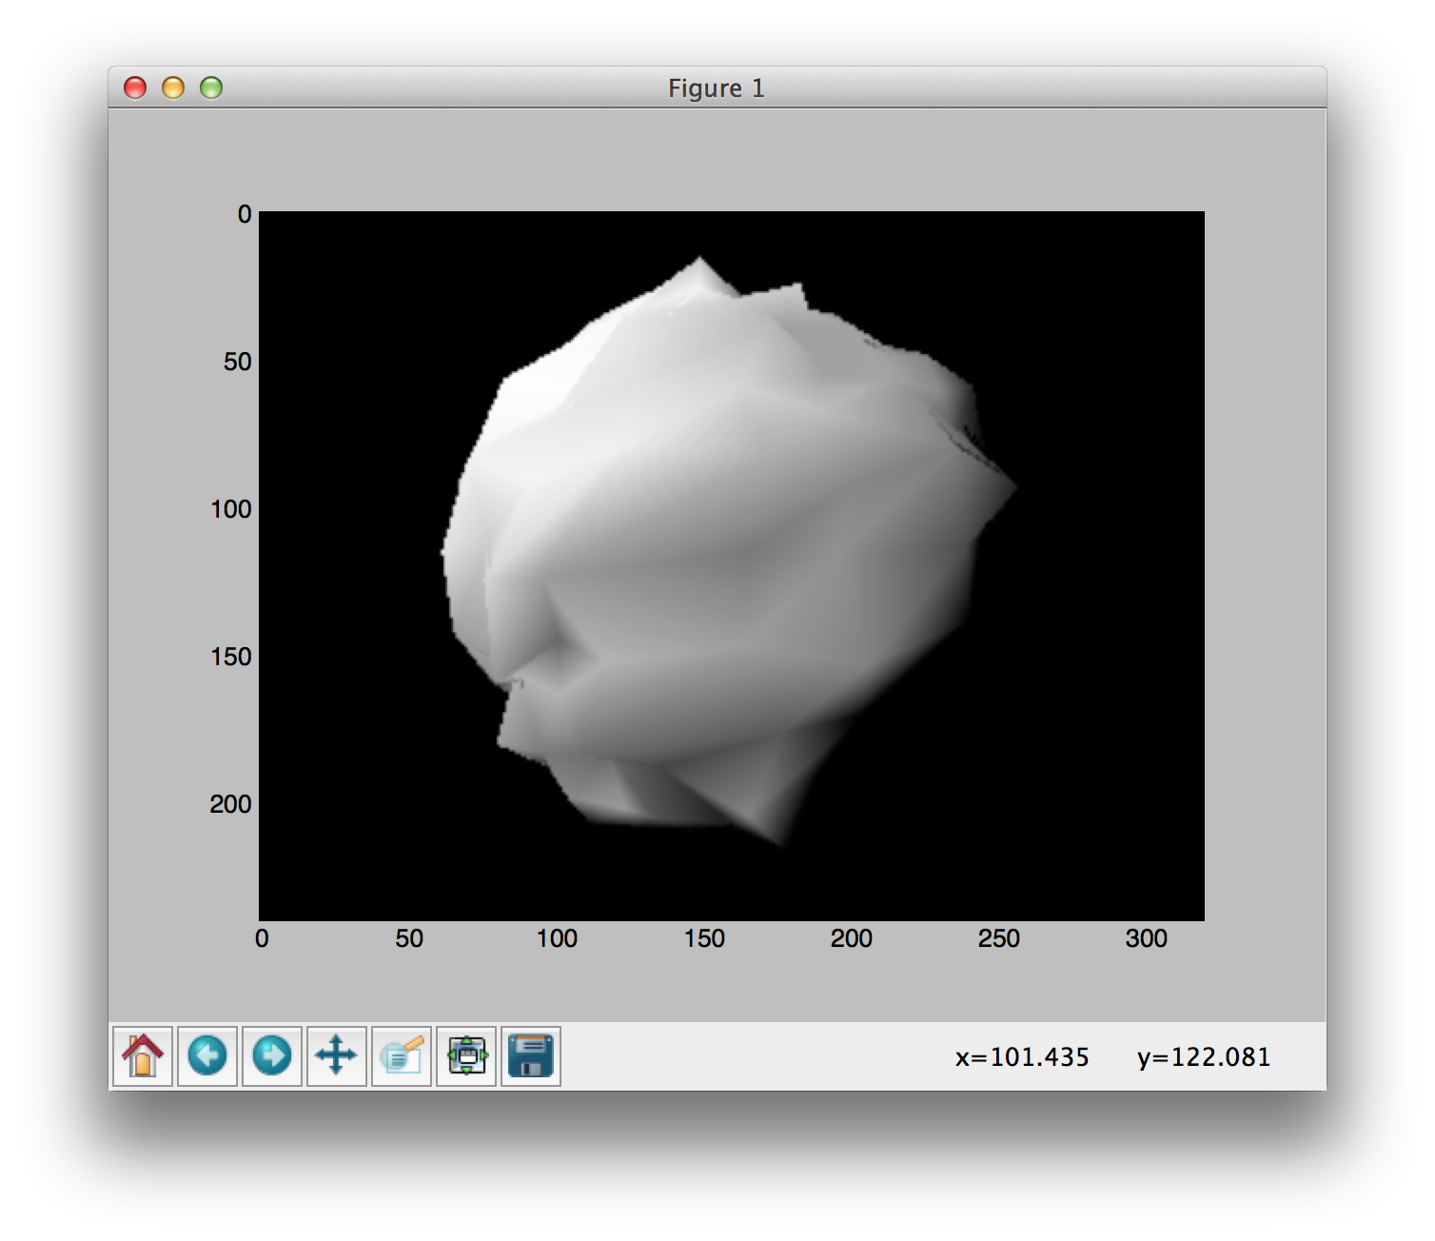
Task: Click the x coordinate readout text
Action: coord(1020,1056)
